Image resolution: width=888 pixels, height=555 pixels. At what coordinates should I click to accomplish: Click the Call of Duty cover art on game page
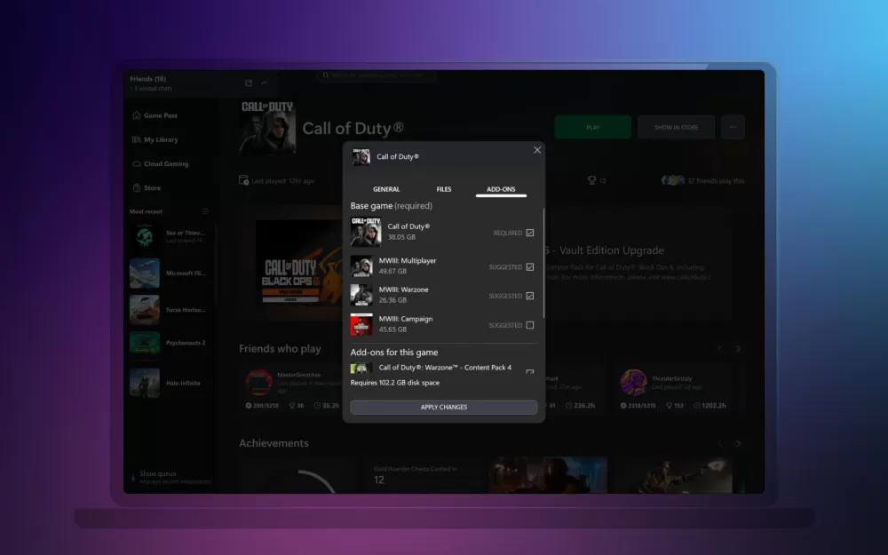[267, 127]
